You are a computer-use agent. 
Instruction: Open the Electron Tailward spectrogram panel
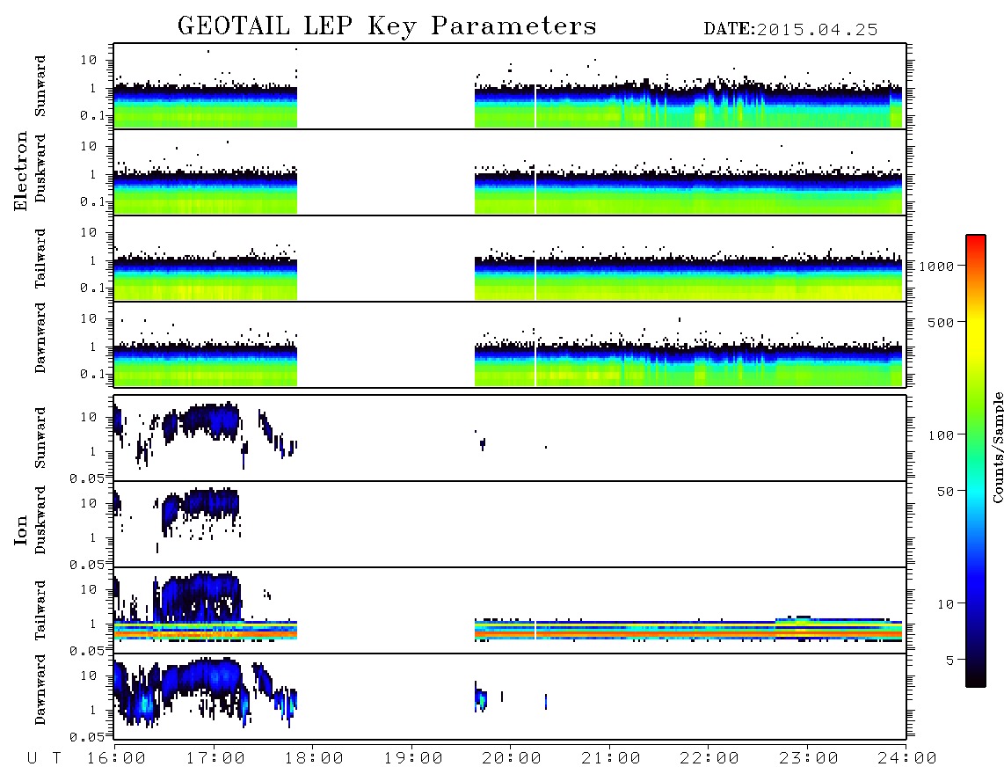click(510, 259)
